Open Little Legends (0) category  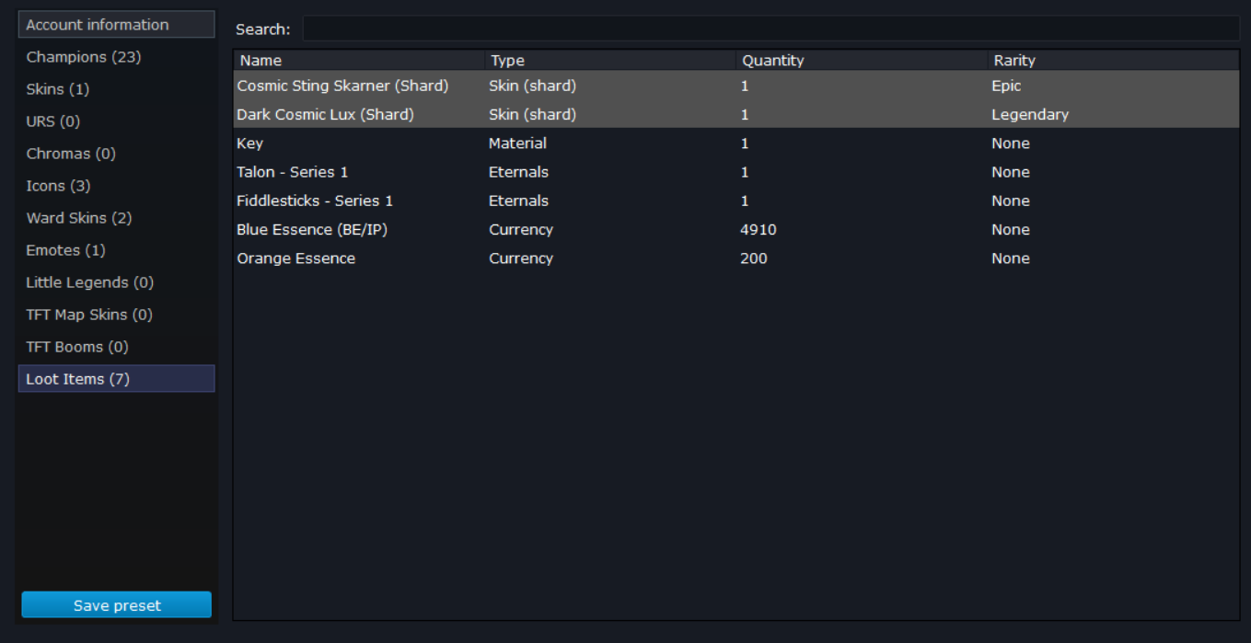pos(116,282)
